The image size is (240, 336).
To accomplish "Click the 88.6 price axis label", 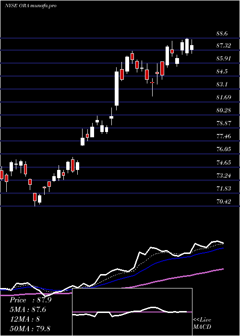I will click(222, 34).
